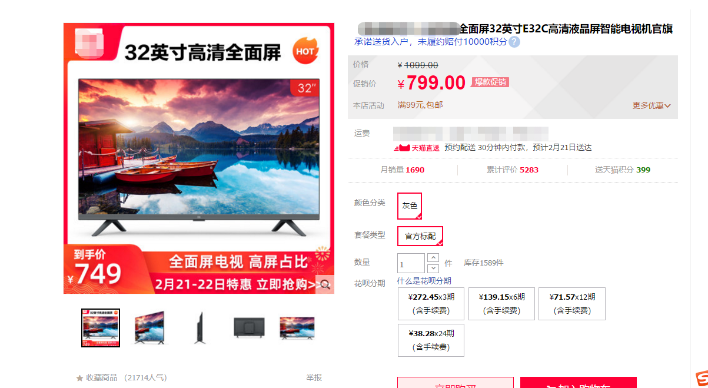
Task: Choose the ¥38.28x24期 installment plan
Action: click(x=431, y=340)
